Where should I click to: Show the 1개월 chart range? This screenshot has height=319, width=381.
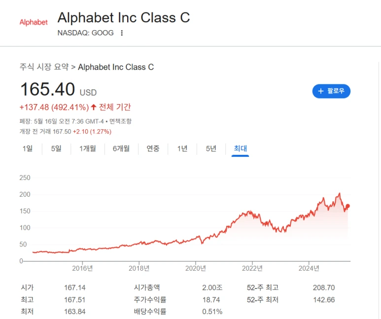[x=88, y=148]
